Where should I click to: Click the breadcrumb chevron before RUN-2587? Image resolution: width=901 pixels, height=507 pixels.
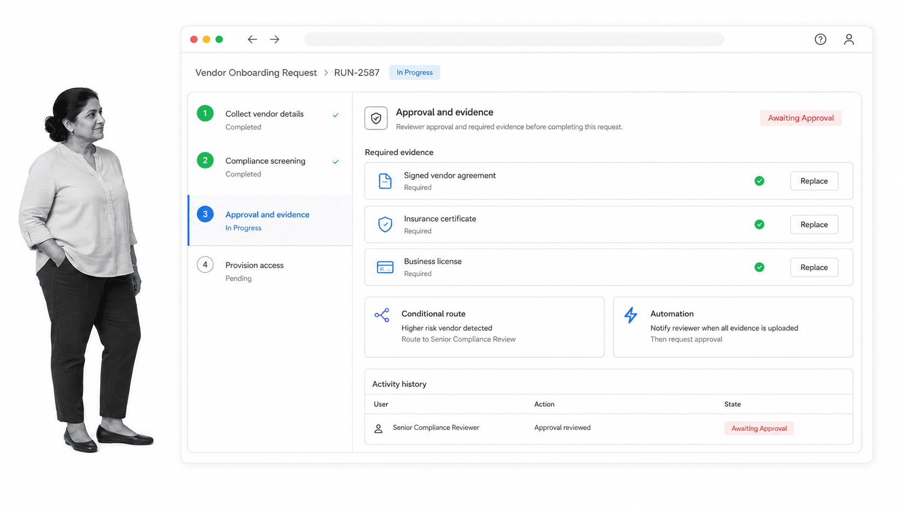pyautogui.click(x=326, y=73)
